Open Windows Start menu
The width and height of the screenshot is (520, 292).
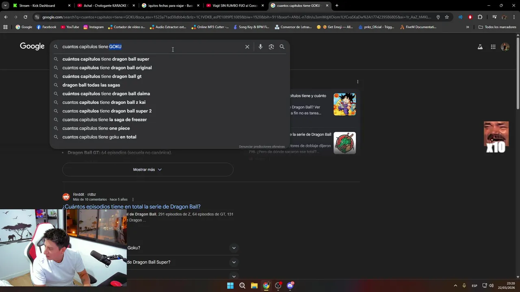pos(230,286)
